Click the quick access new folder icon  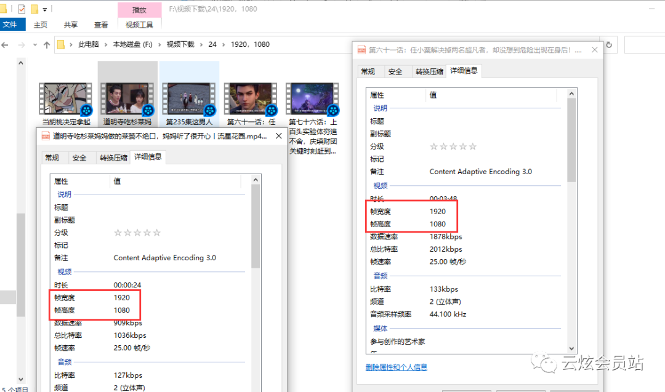click(x=34, y=9)
